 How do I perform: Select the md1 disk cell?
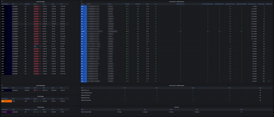[7, 6]
